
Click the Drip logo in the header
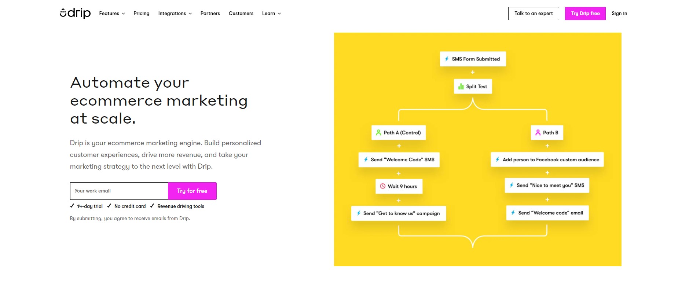click(75, 13)
